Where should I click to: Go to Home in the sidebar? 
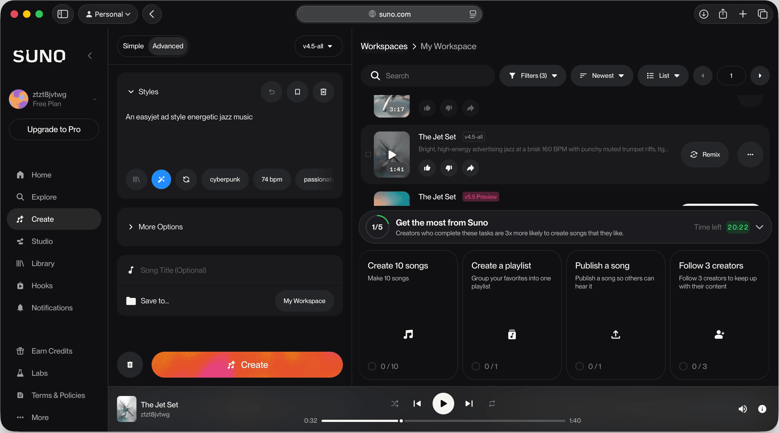[54, 175]
